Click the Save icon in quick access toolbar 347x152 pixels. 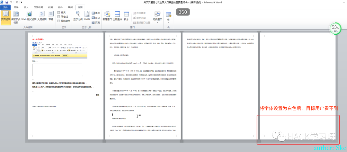click(x=7, y=2)
